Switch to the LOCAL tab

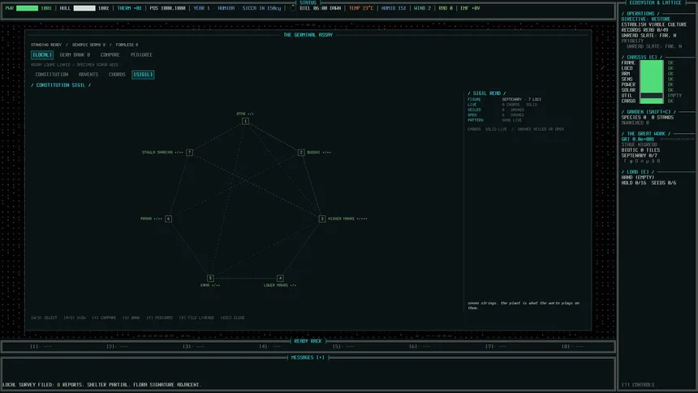tap(42, 54)
